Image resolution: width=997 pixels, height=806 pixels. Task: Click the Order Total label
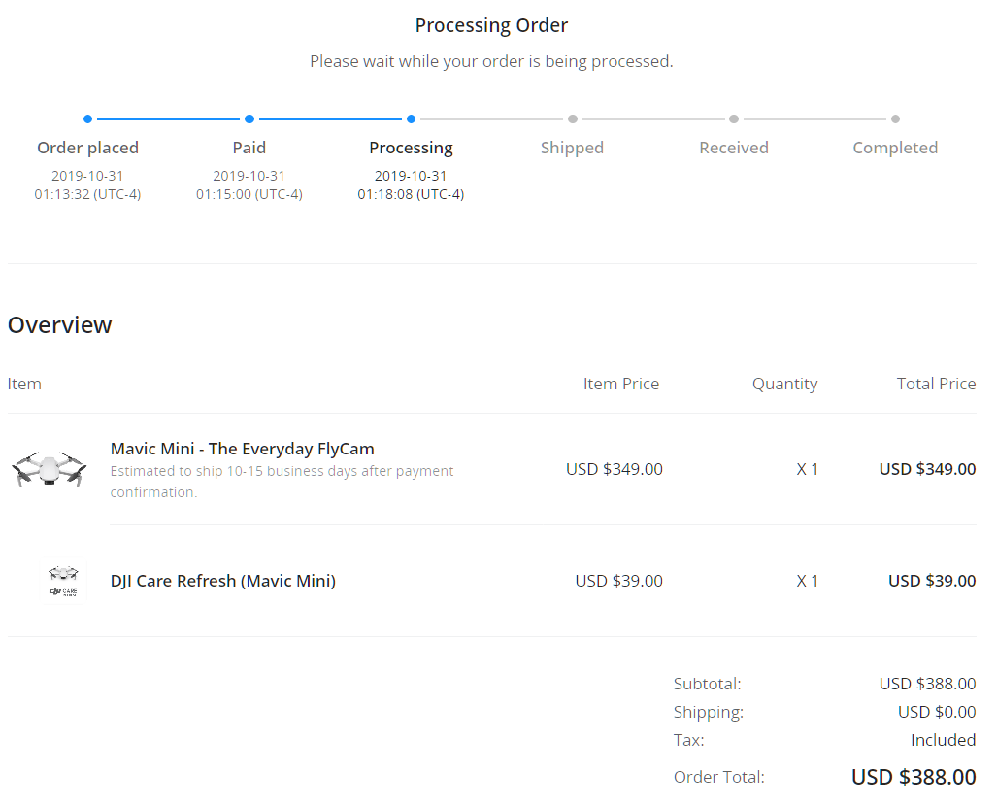(x=719, y=777)
